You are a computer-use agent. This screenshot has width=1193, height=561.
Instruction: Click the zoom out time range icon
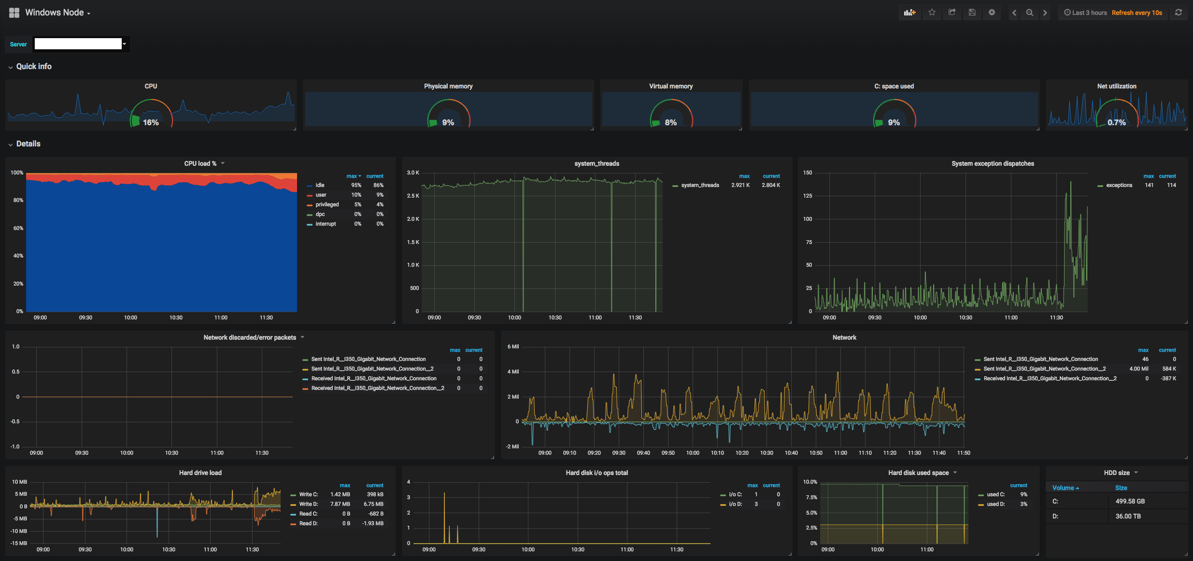click(x=1029, y=13)
